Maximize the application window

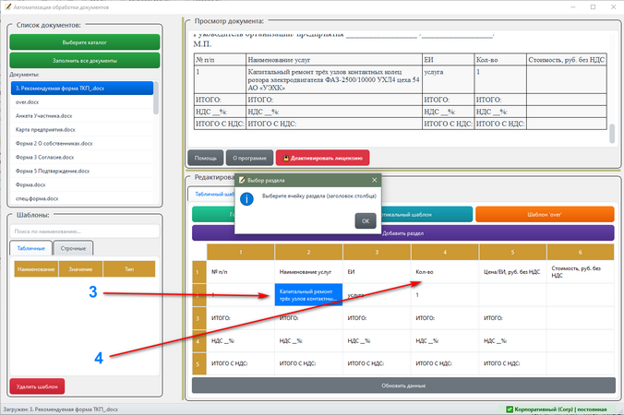(593, 6)
